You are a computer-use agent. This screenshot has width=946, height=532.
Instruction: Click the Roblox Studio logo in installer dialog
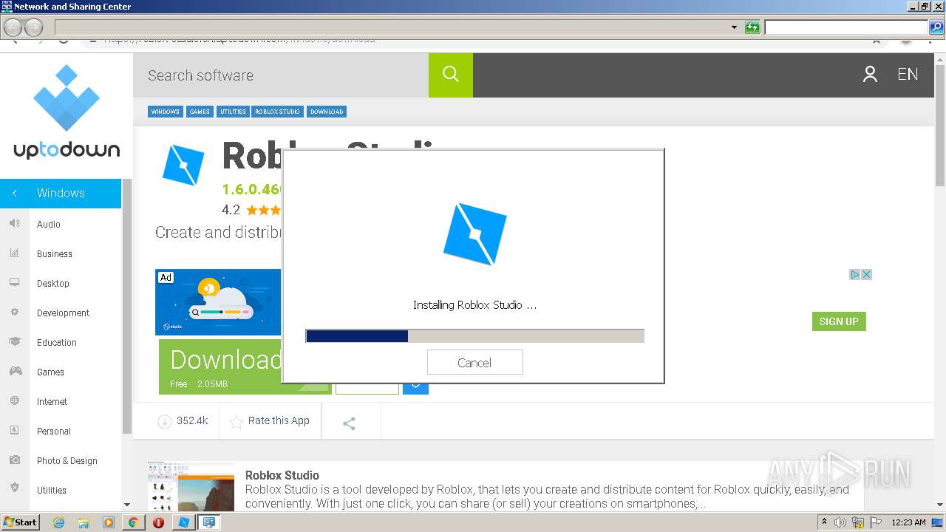(x=474, y=233)
